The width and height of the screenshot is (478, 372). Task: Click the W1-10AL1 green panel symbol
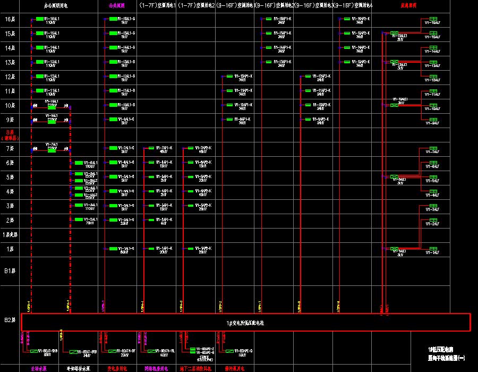tap(52, 107)
